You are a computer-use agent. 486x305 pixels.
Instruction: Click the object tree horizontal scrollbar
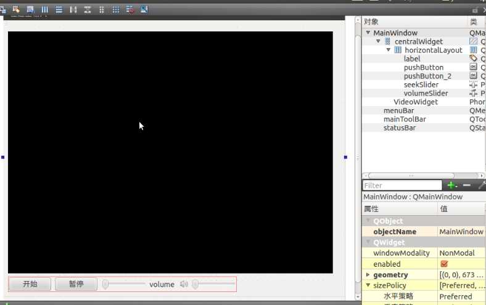pos(411,176)
